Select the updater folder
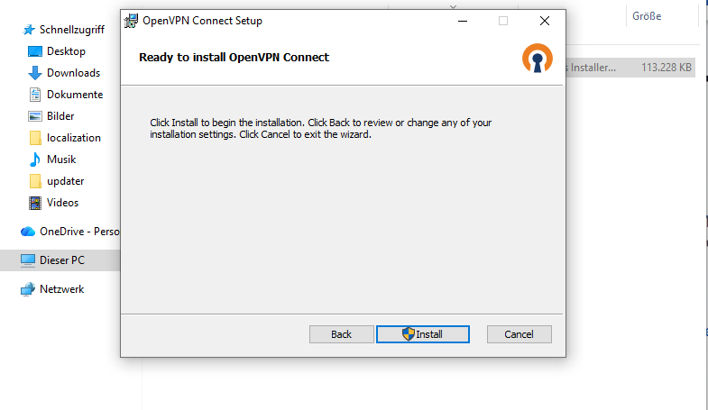Viewport: 708px width, 410px height. (65, 181)
